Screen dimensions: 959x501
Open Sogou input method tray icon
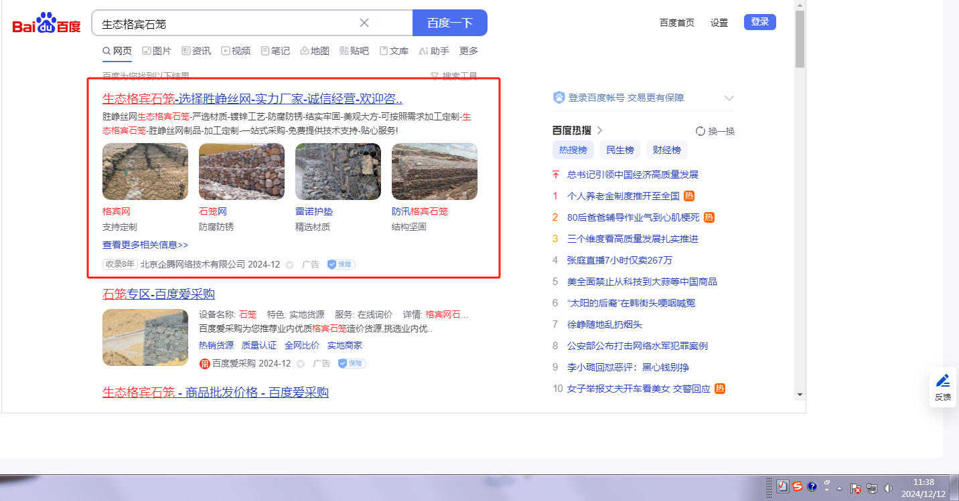click(x=798, y=487)
